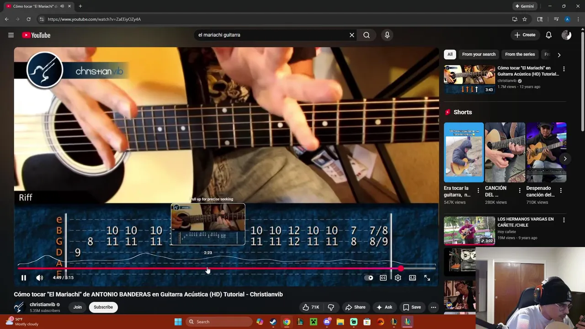Open options for El Mariachi tutorial recommendation
Image resolution: width=585 pixels, height=329 pixels.
point(564,69)
